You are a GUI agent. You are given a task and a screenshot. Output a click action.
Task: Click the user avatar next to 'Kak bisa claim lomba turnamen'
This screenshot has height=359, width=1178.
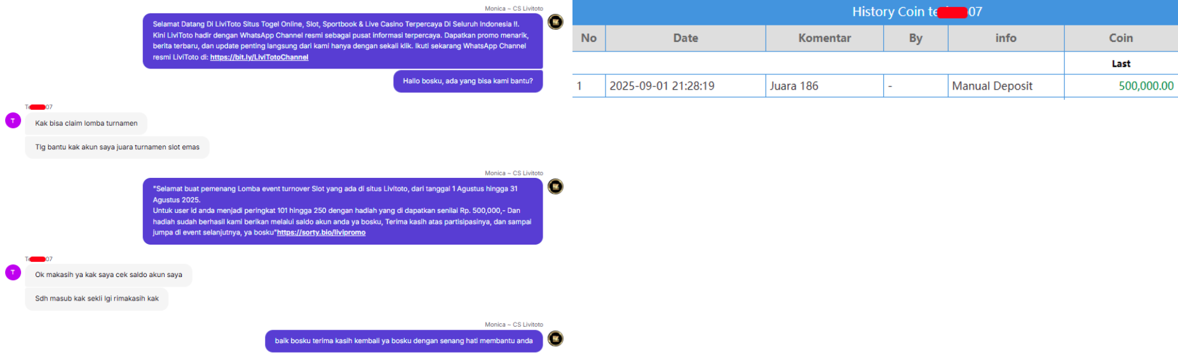13,120
